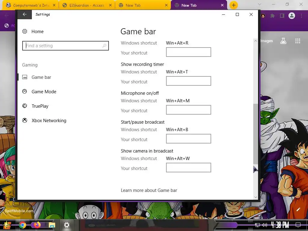Open Chrome profile avatar

point(292,16)
